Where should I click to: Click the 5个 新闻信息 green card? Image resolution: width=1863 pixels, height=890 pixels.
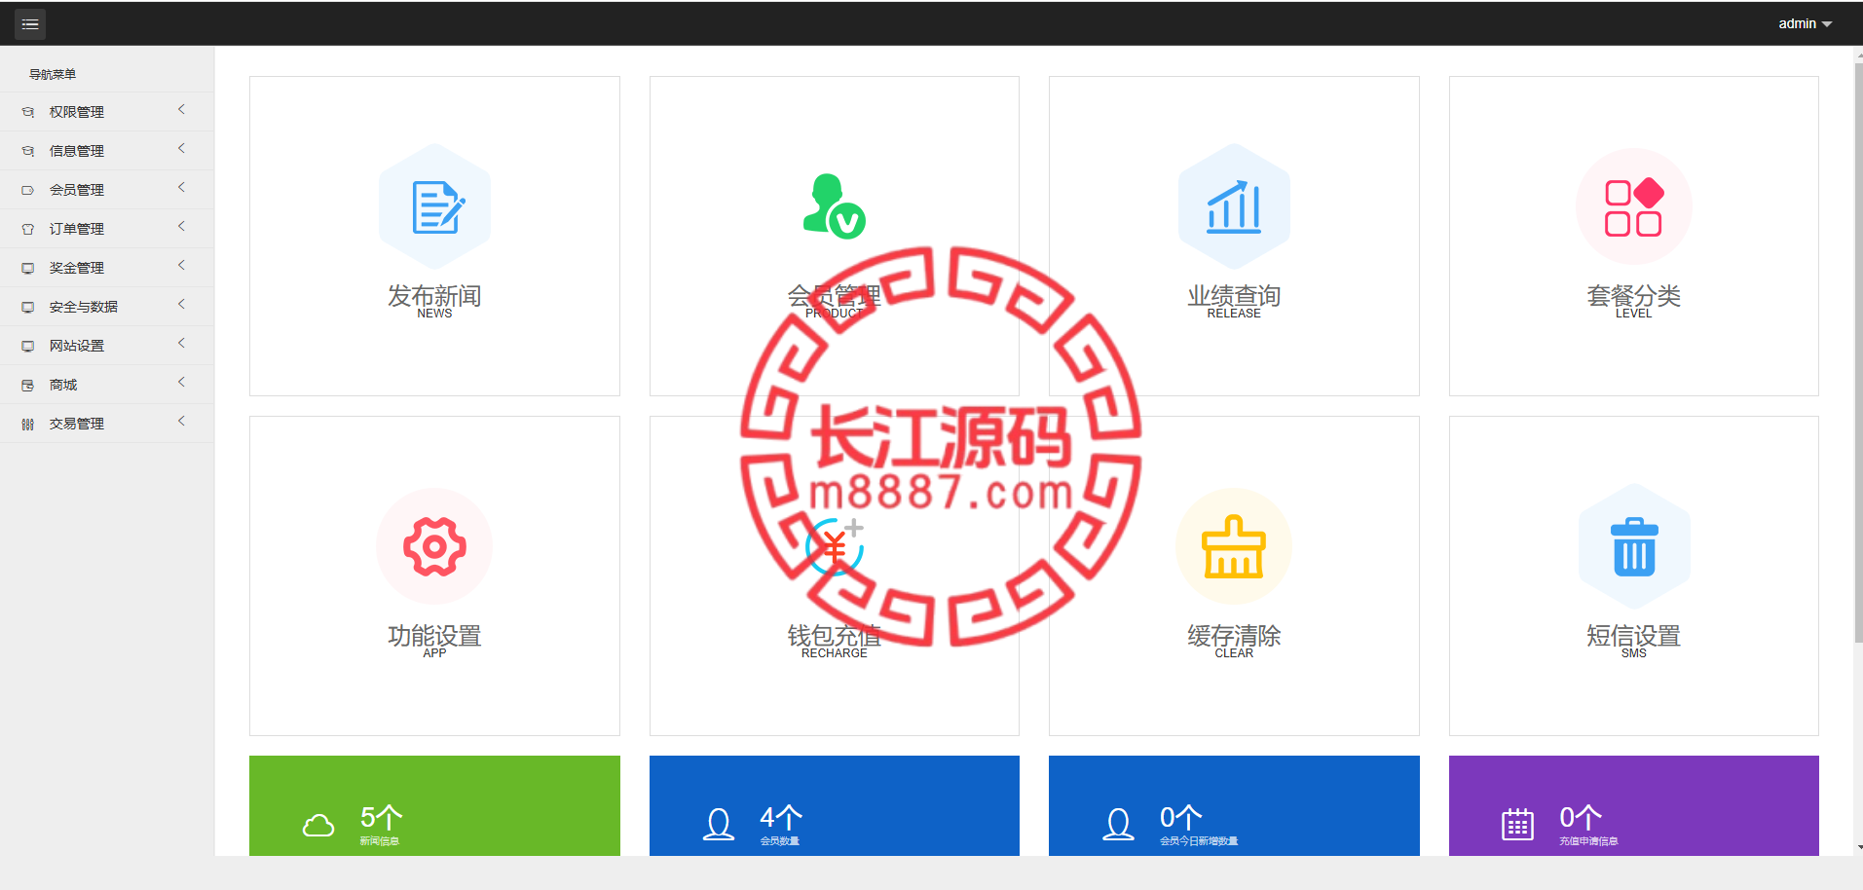[434, 806]
